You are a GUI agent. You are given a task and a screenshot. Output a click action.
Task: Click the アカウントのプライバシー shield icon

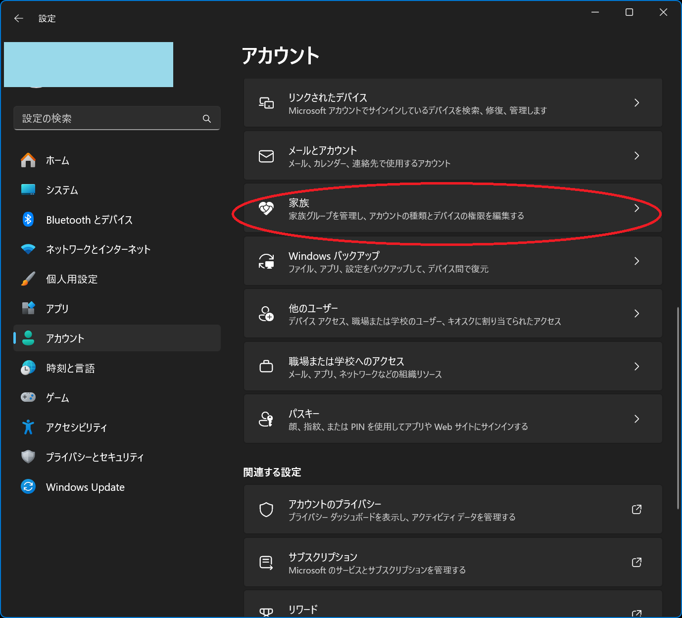266,510
